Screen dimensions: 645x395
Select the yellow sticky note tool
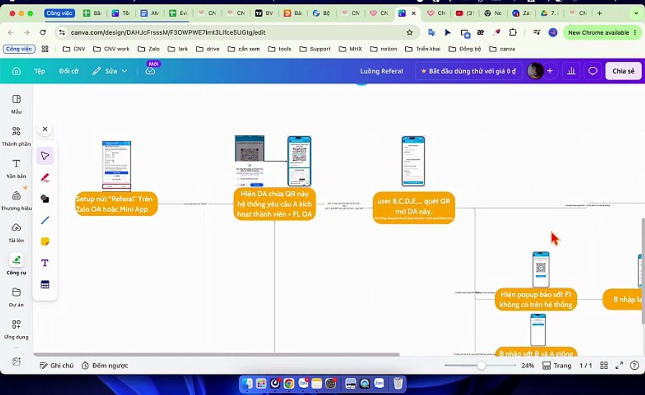pos(45,241)
